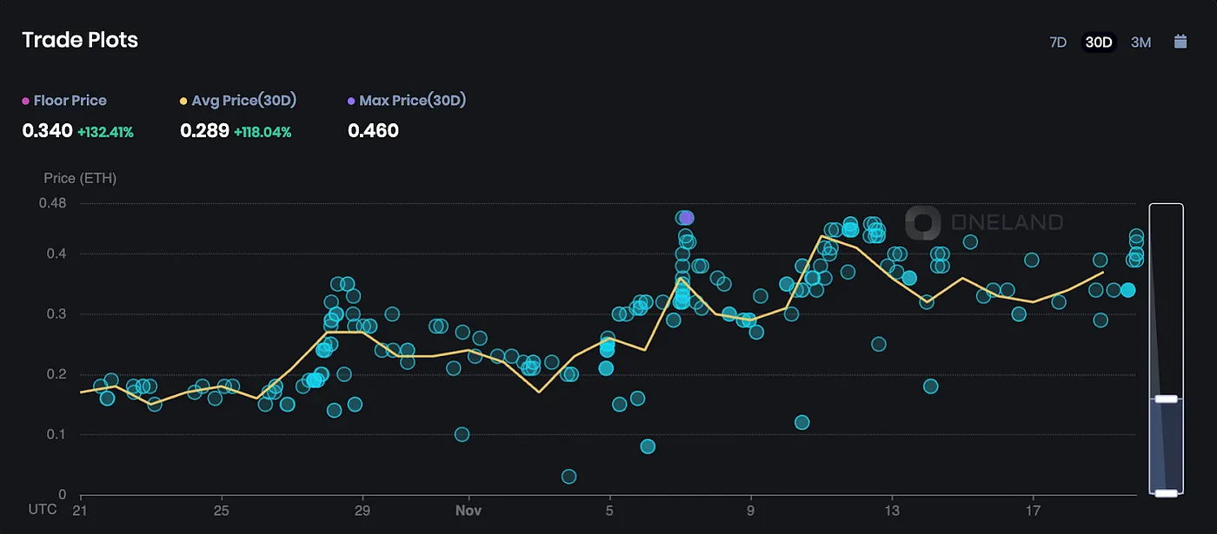Click the Trade Plots heading
1217x534 pixels.
[80, 40]
